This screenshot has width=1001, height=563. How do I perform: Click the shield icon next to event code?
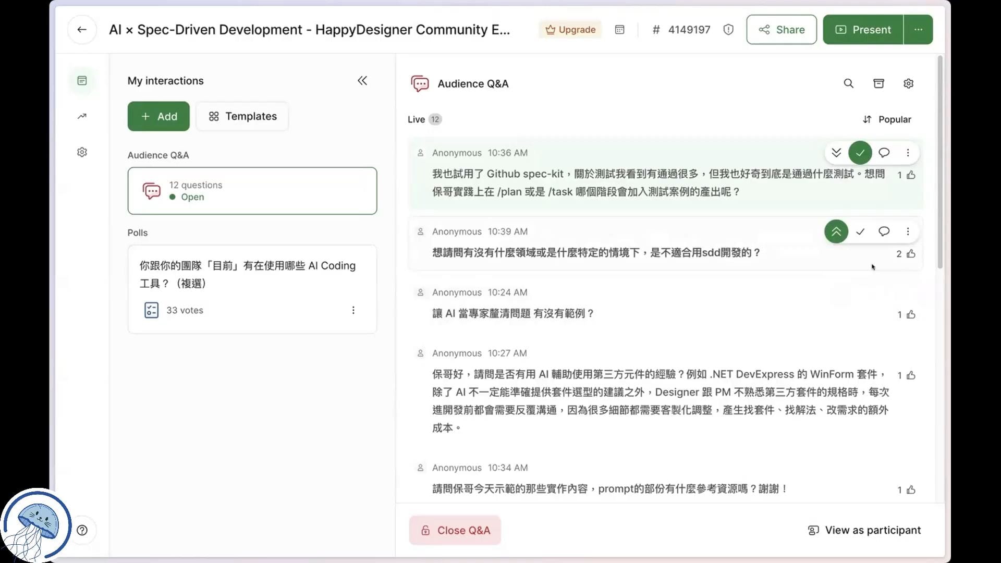[x=728, y=30]
